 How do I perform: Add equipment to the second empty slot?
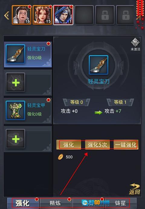click(28, 83)
